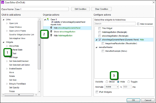Collapse the Links category
Screen dimensions: 156x103
pyautogui.click(x=3, y=19)
